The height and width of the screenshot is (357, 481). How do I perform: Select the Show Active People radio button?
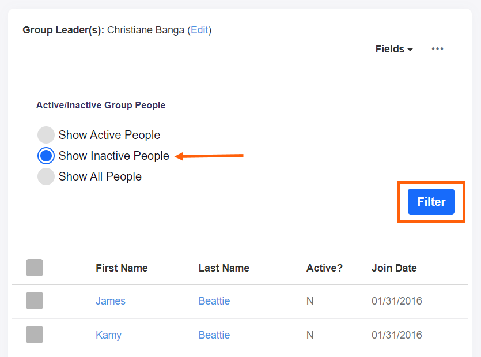(x=46, y=135)
